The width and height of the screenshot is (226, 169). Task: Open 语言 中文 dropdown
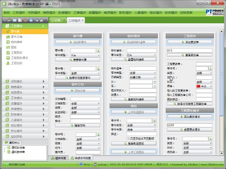[204, 86]
